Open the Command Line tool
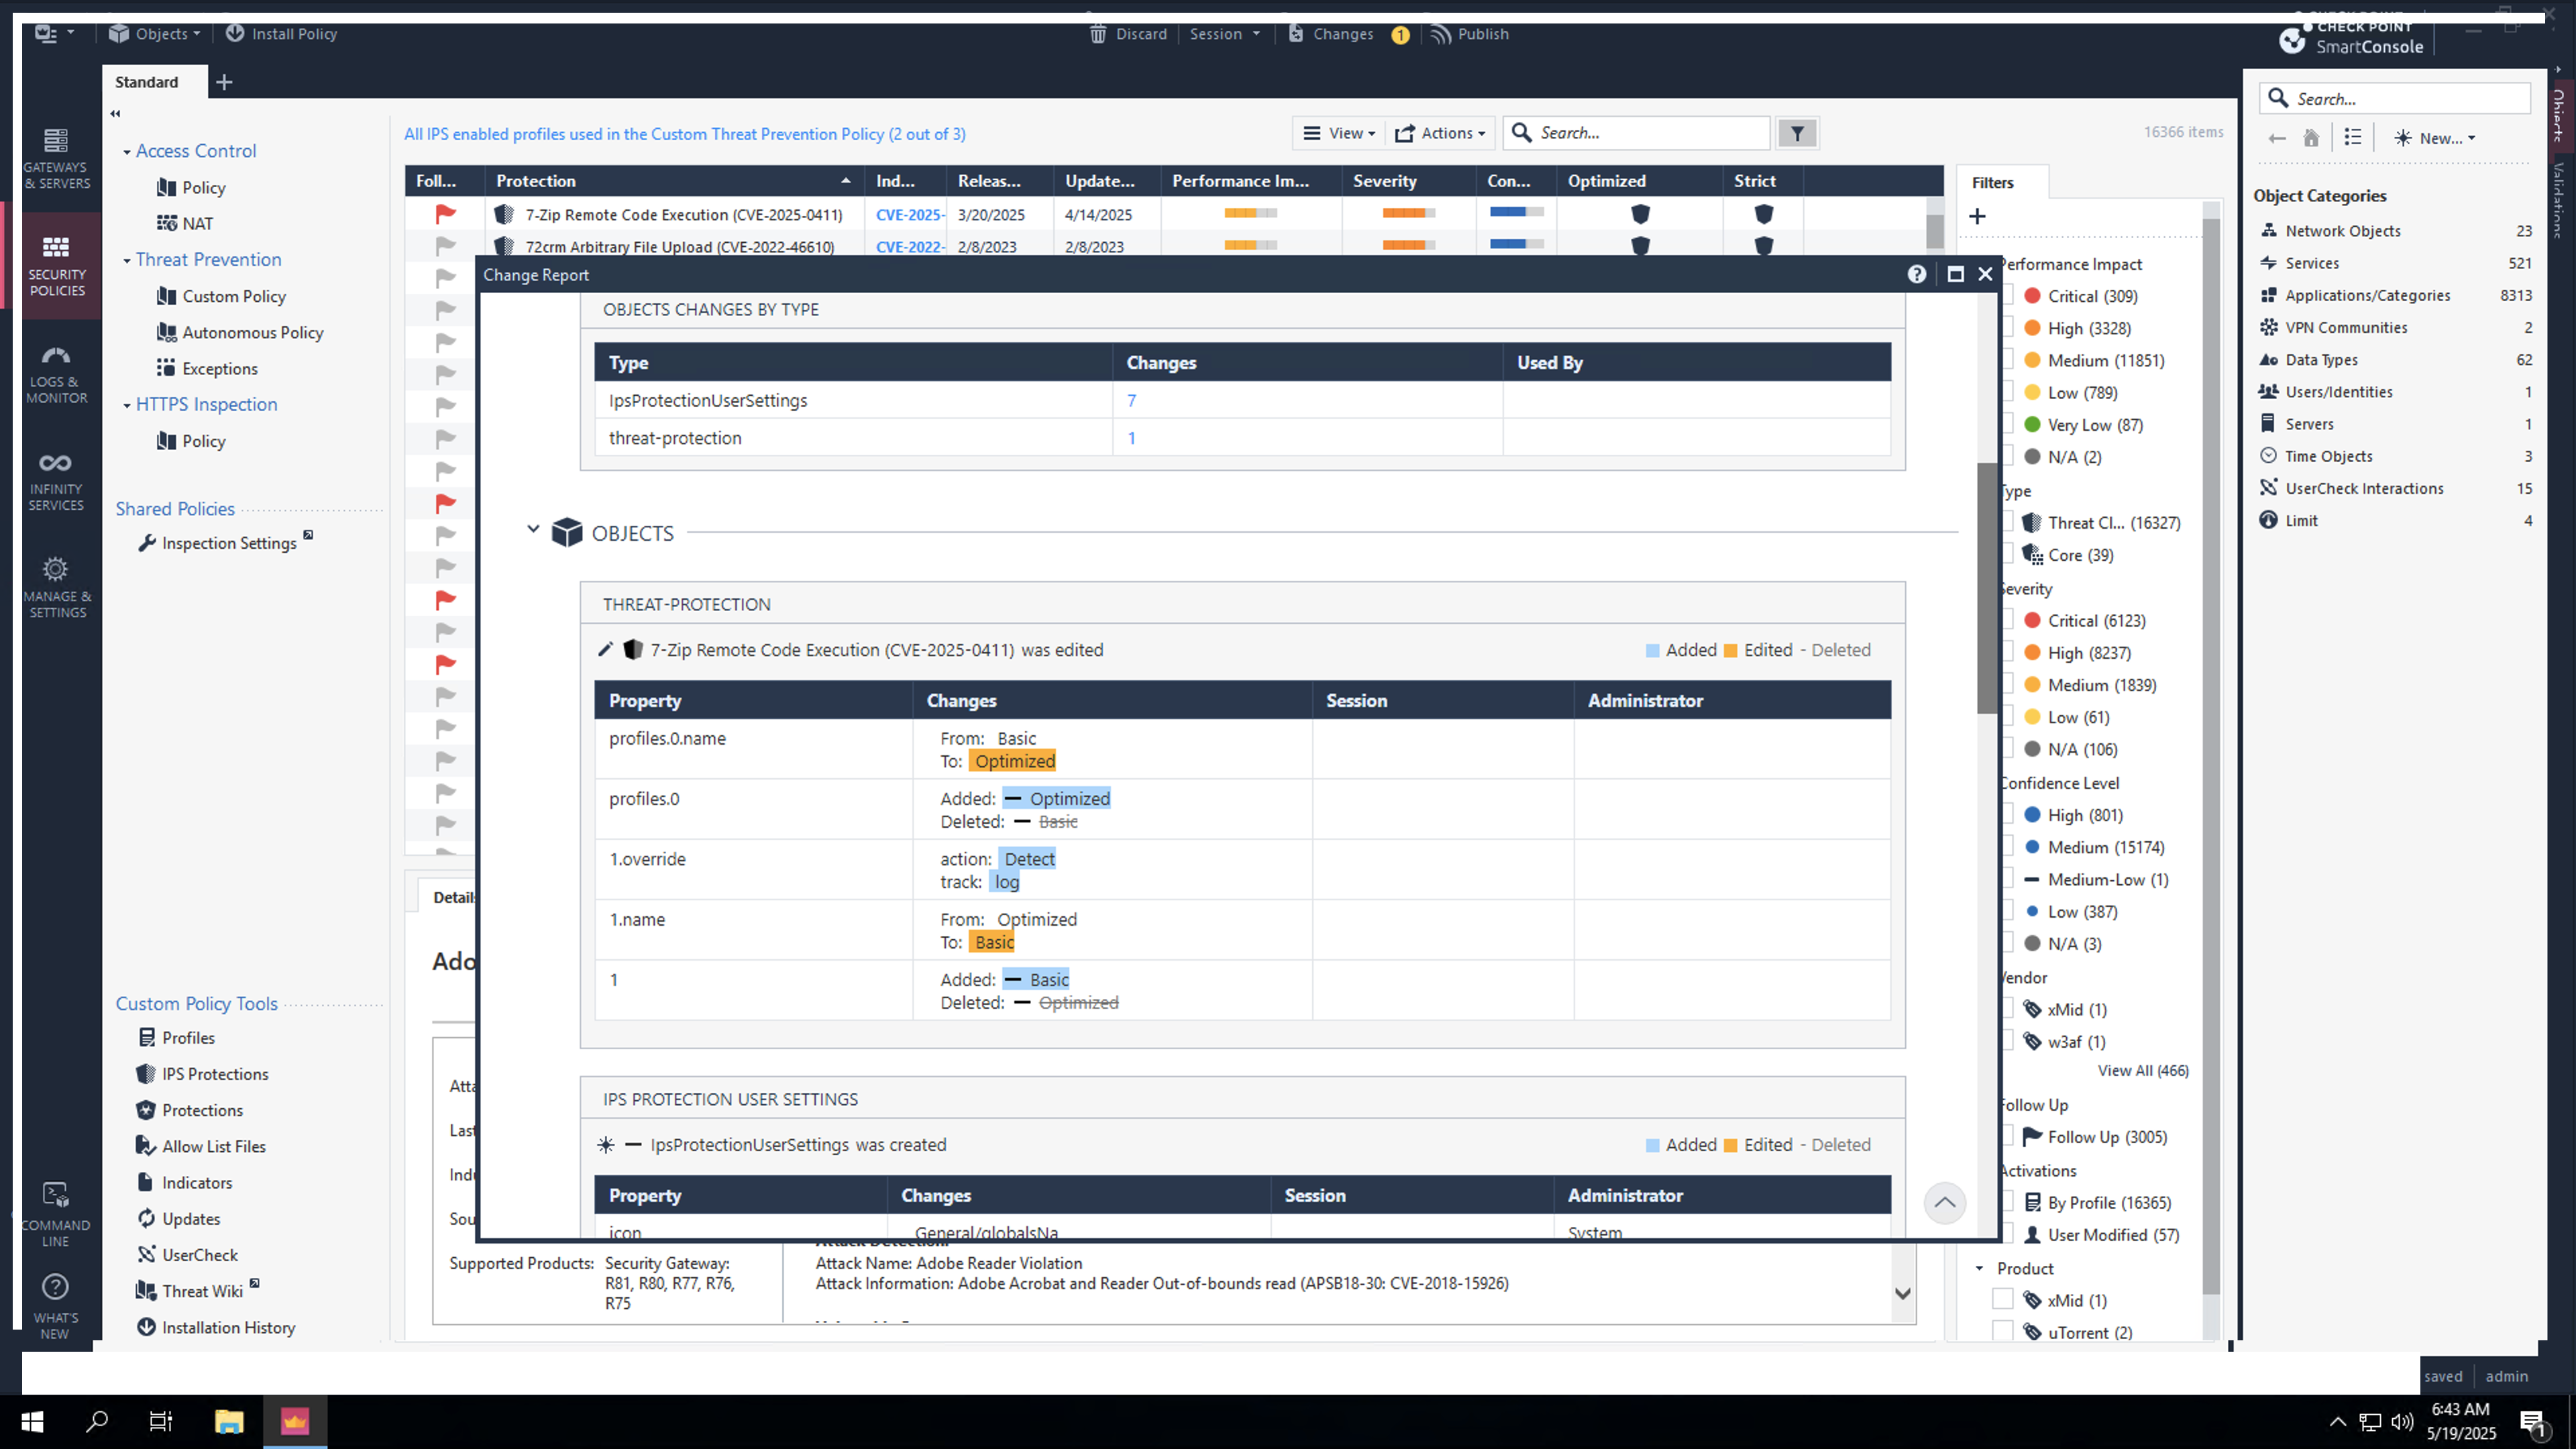This screenshot has width=2576, height=1449. [56, 1214]
